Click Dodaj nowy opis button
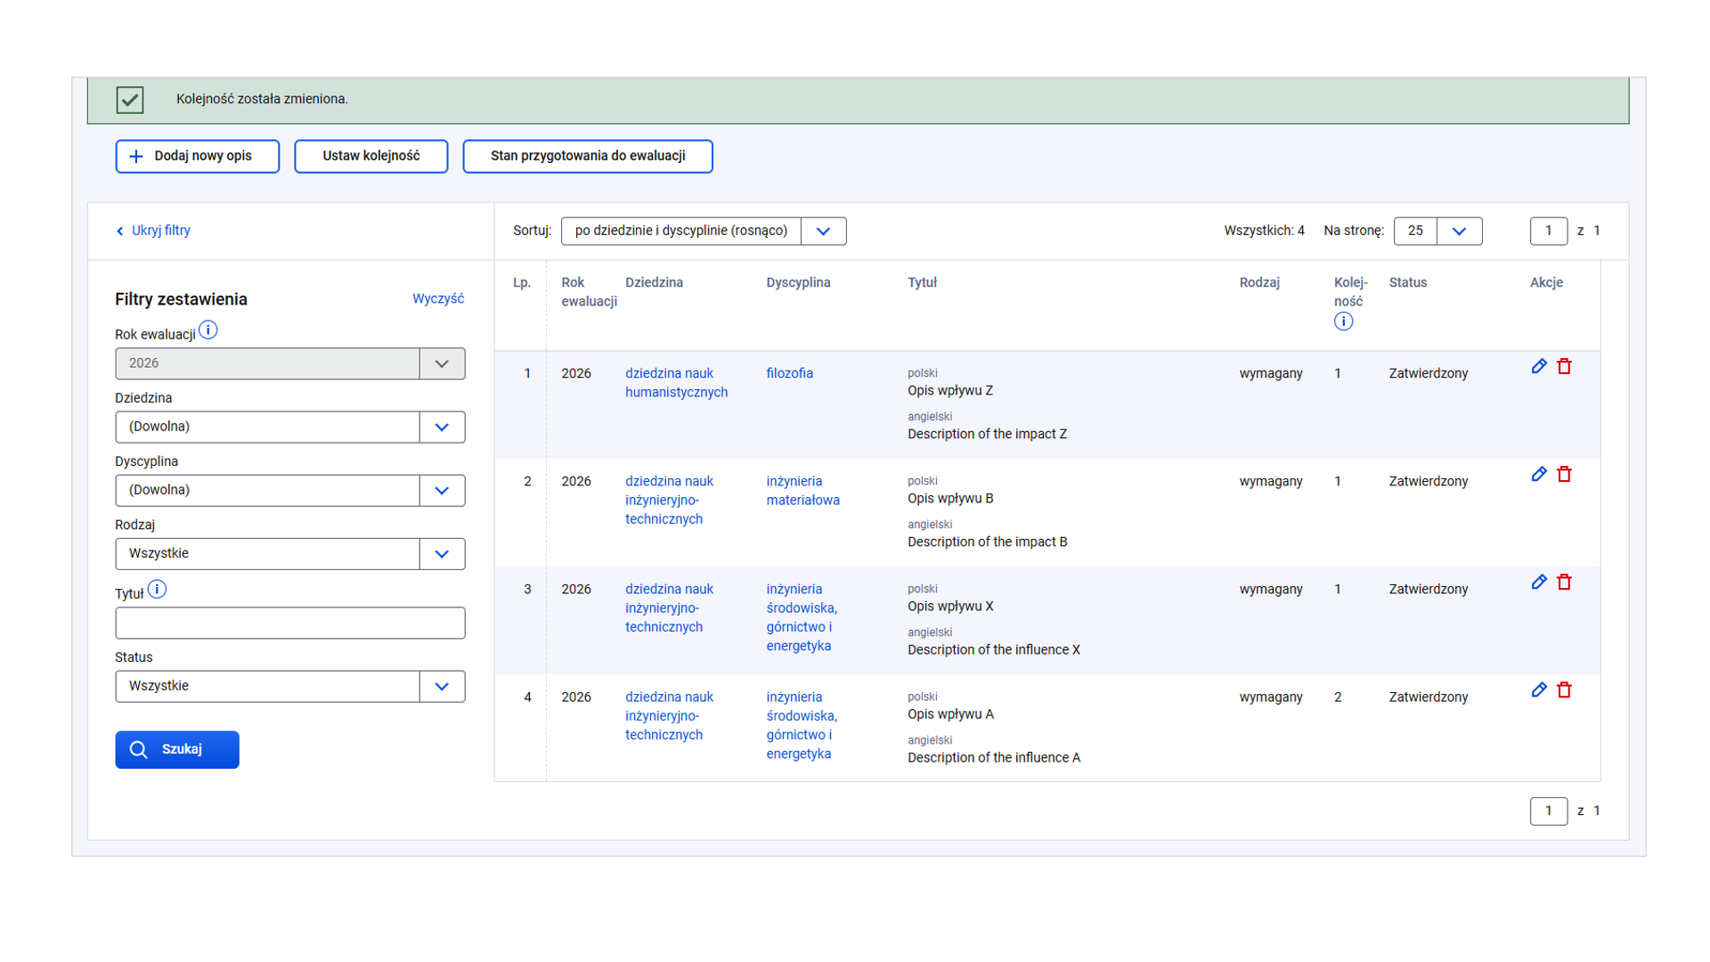Viewport: 1710px width, 962px height. pos(197,156)
